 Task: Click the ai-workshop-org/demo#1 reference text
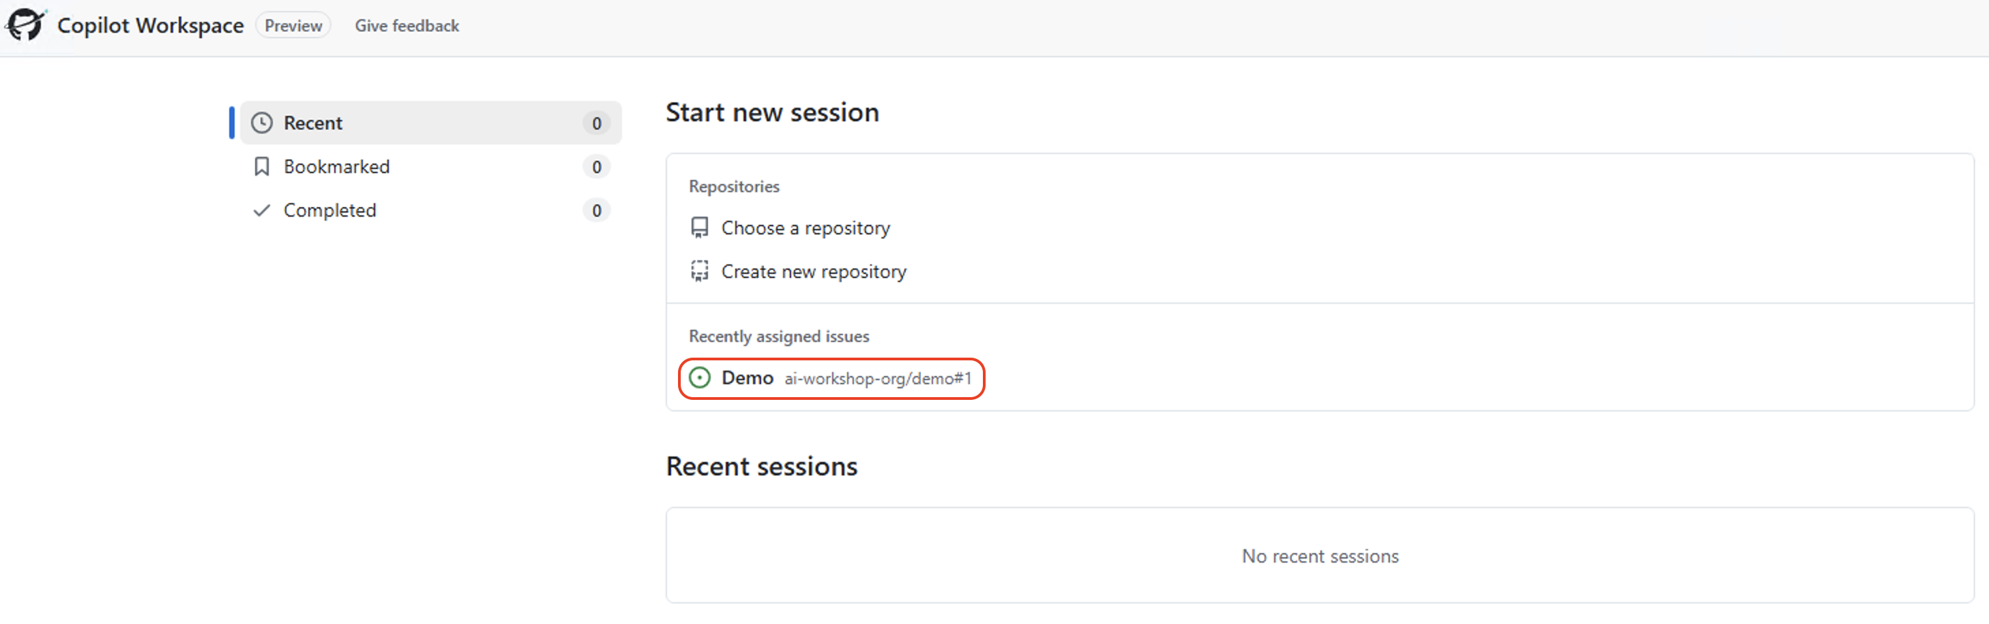878,379
